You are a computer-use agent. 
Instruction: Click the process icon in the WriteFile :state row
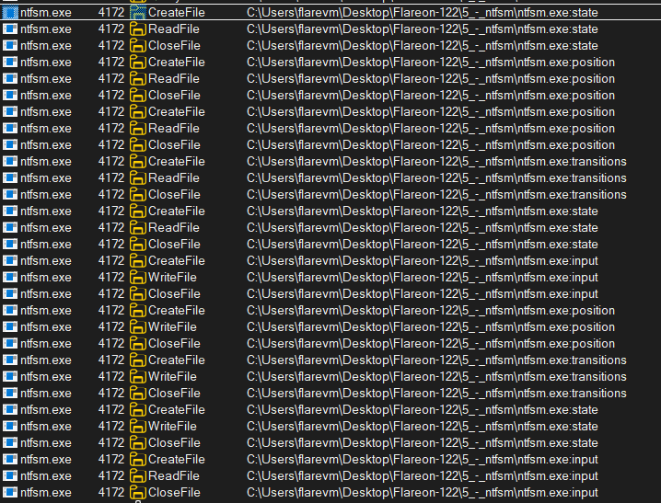[x=10, y=427]
